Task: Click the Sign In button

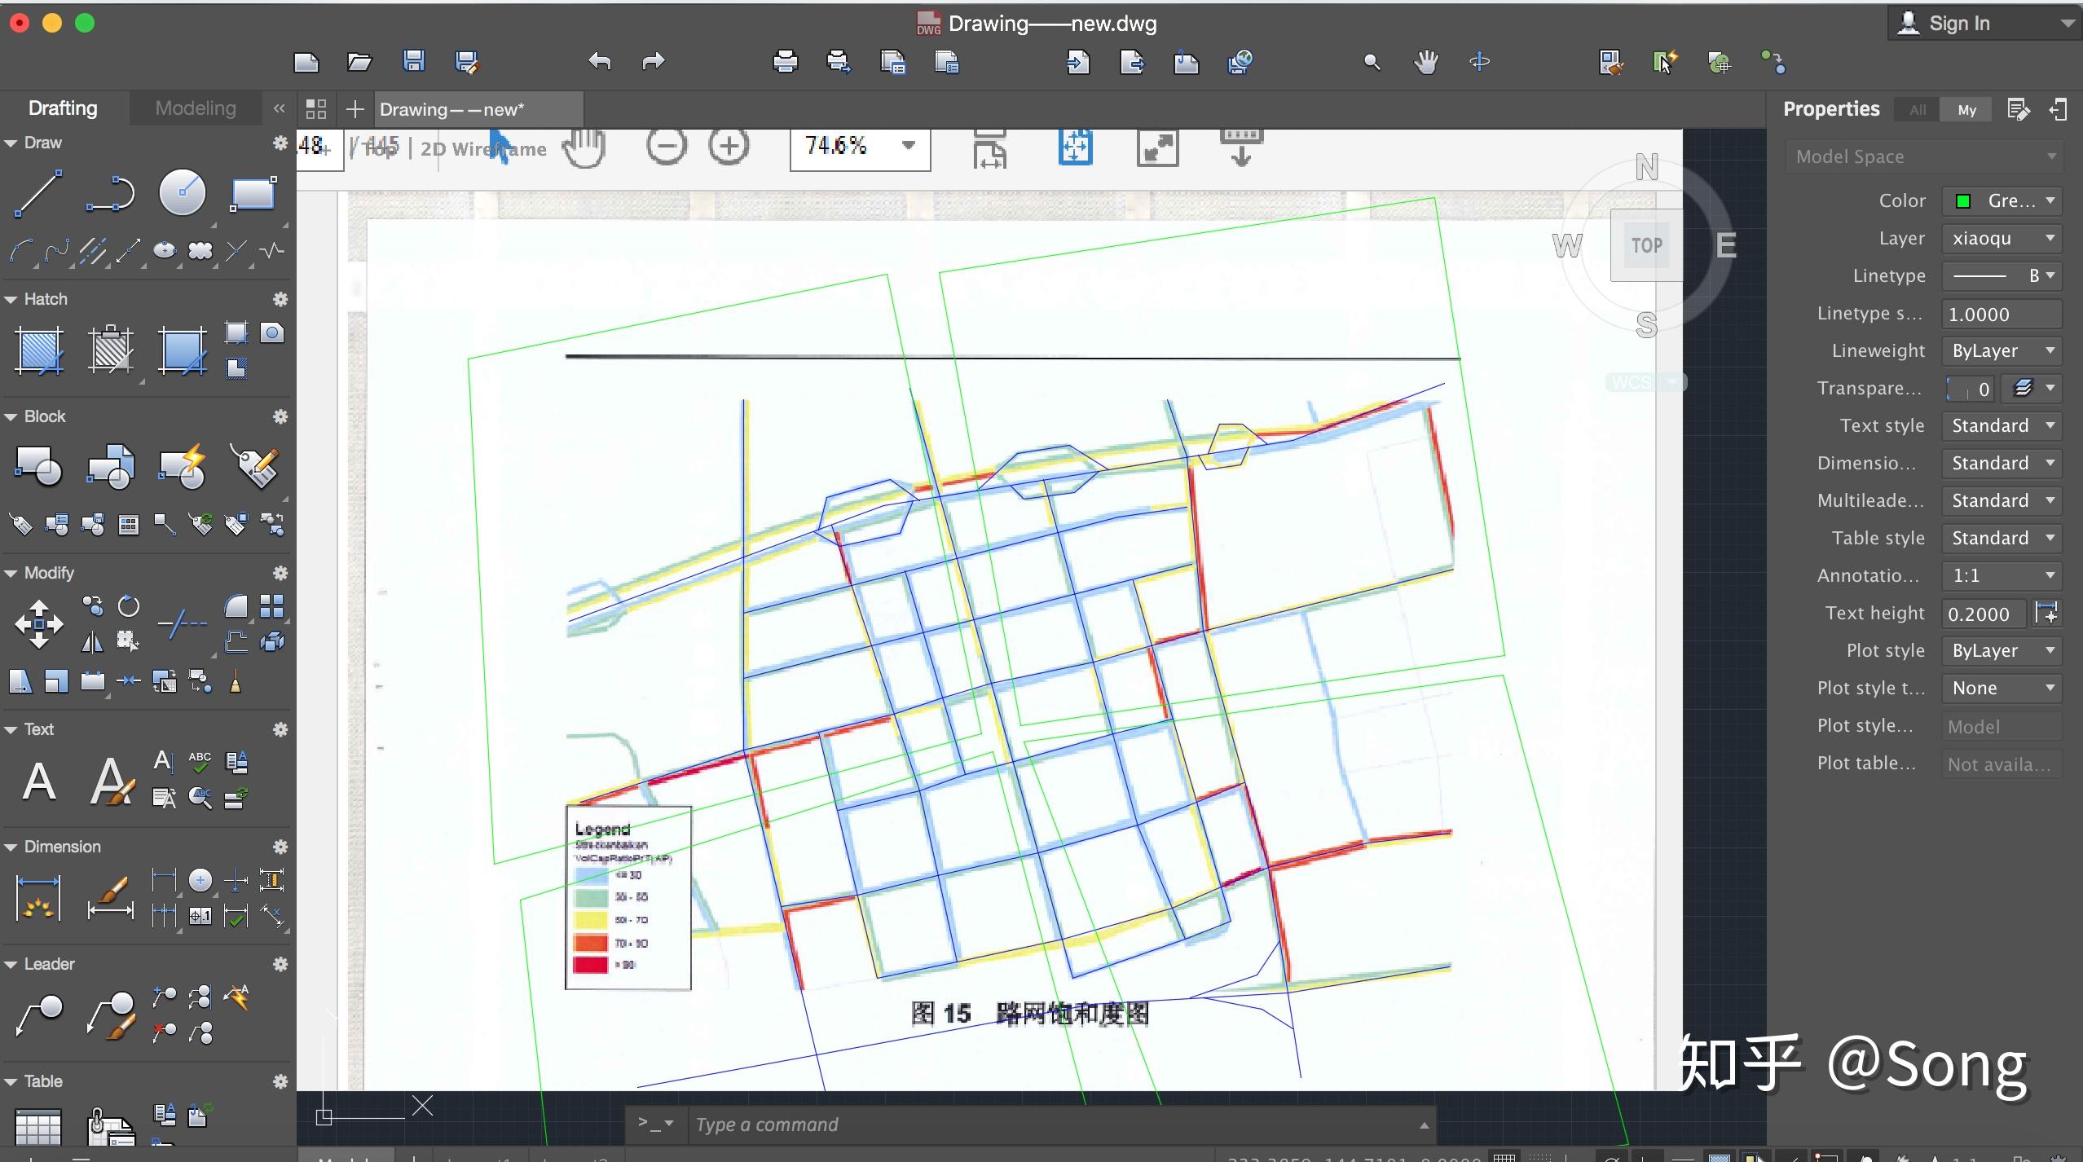Action: [x=1959, y=24]
